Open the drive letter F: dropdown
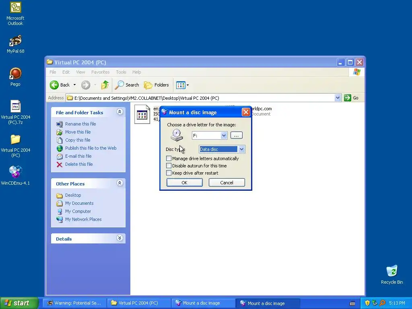 pos(224,136)
